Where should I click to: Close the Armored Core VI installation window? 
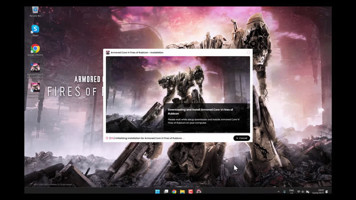tap(249, 52)
